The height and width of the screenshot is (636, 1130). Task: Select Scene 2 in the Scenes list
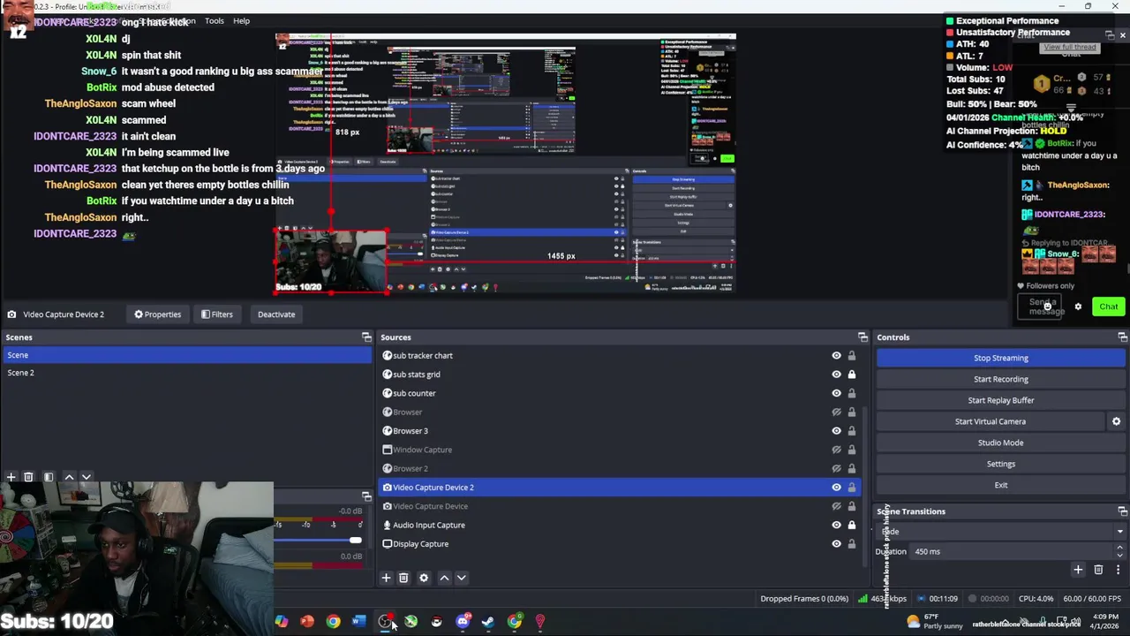tap(187, 373)
